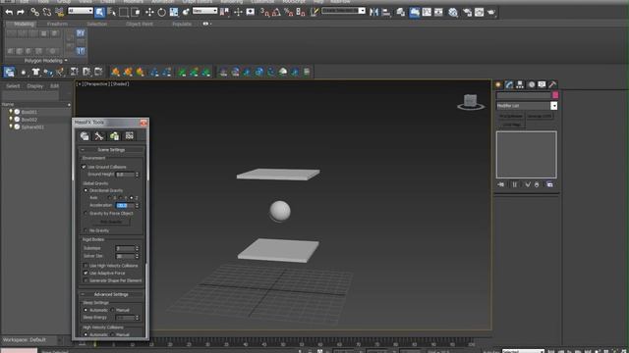
Task: Activate Select and Move tool
Action: click(149, 12)
